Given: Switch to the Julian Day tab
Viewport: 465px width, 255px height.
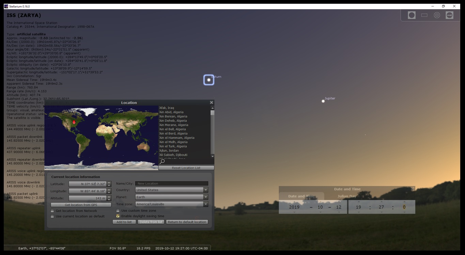Looking at the screenshot, I should 347,196.
